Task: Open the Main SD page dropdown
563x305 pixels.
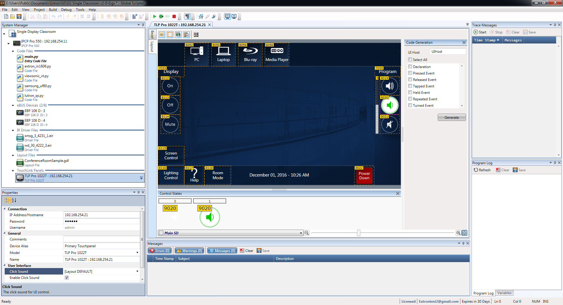Action: tap(301, 233)
